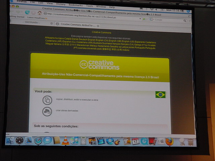
Task: Open the History menu
Action: click(60, 4)
